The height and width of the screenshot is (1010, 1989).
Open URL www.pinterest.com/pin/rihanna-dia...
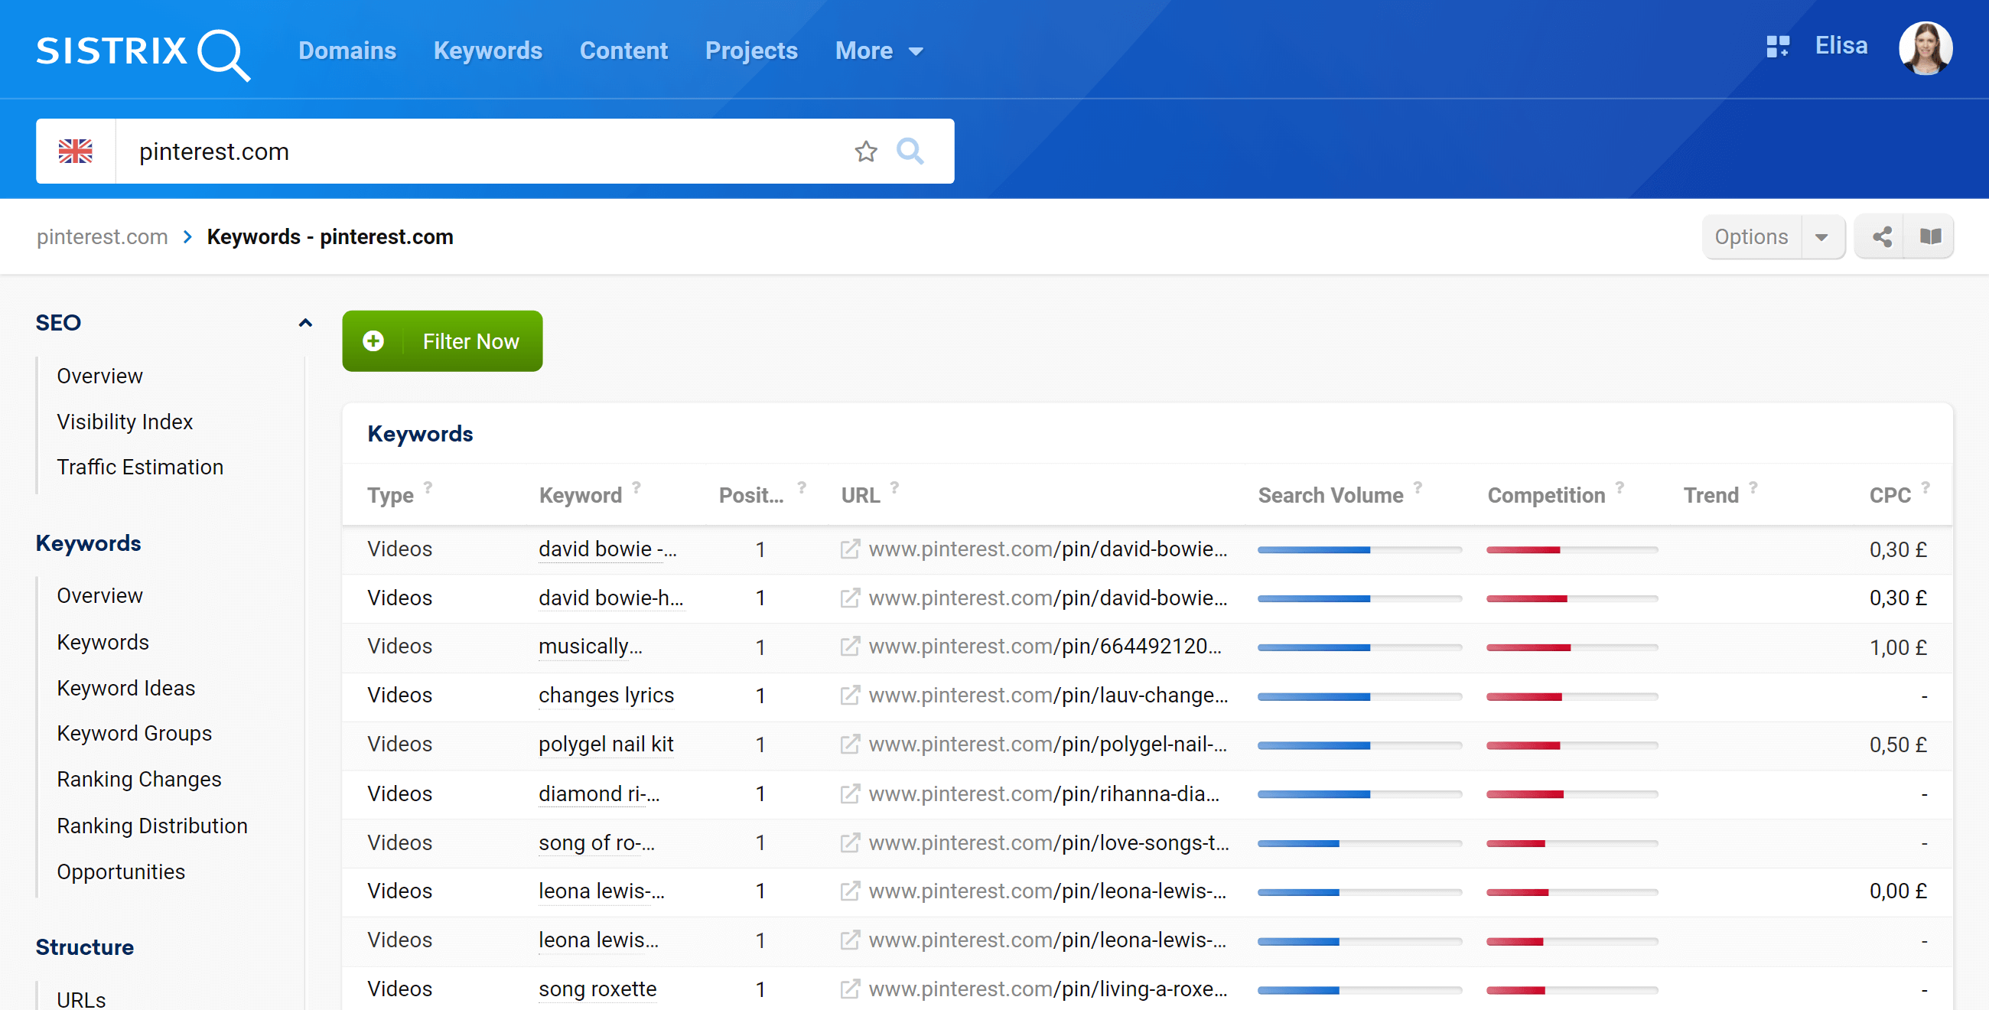(1044, 793)
